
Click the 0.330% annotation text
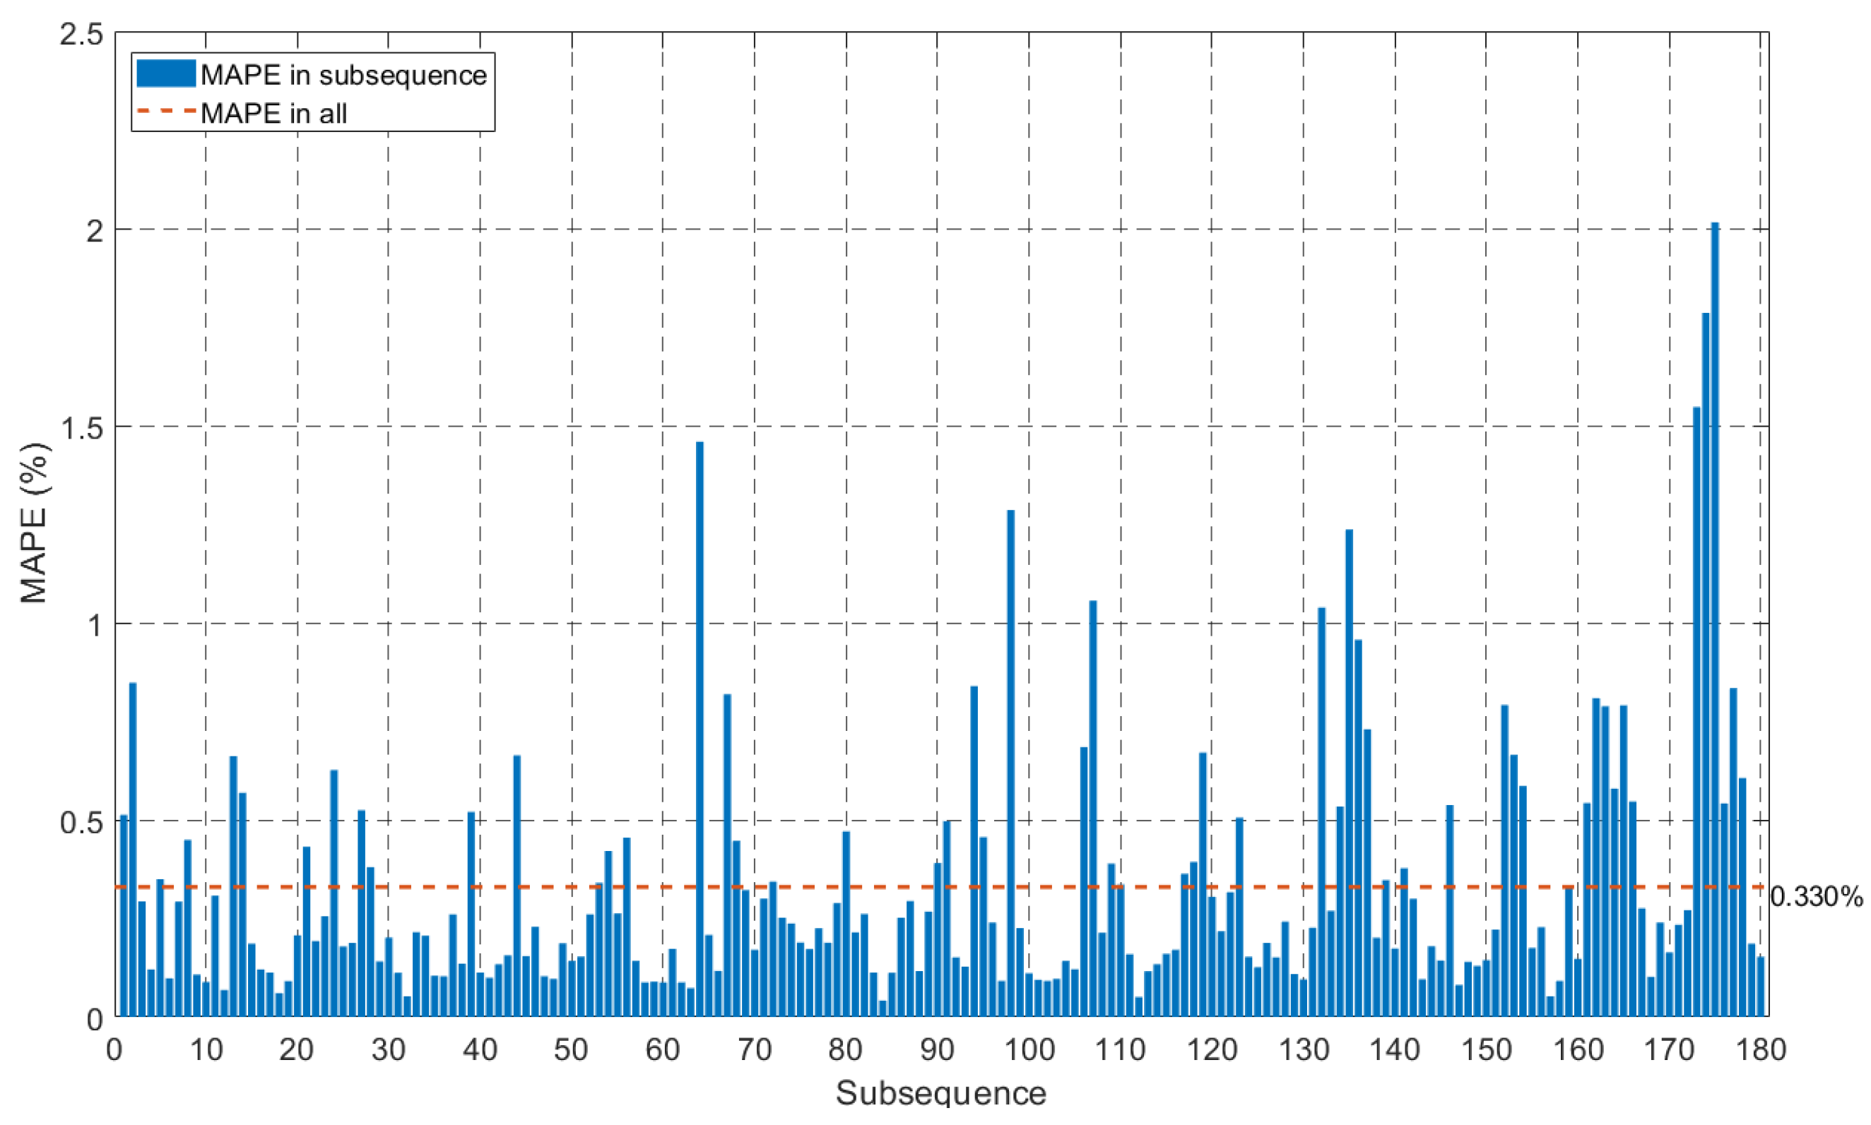pos(1817,898)
